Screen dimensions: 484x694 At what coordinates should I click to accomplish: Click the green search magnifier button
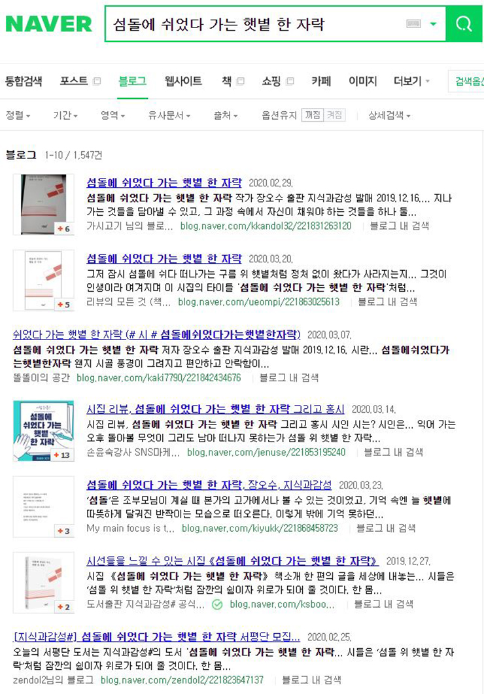464,24
